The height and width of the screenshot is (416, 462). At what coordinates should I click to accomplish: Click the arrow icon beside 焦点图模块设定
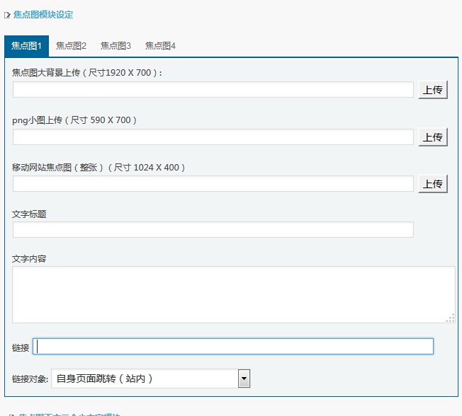pos(7,15)
